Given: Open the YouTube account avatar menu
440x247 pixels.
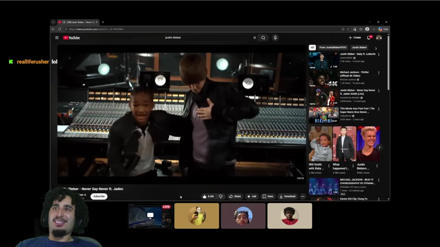Looking at the screenshot, I should (379, 37).
